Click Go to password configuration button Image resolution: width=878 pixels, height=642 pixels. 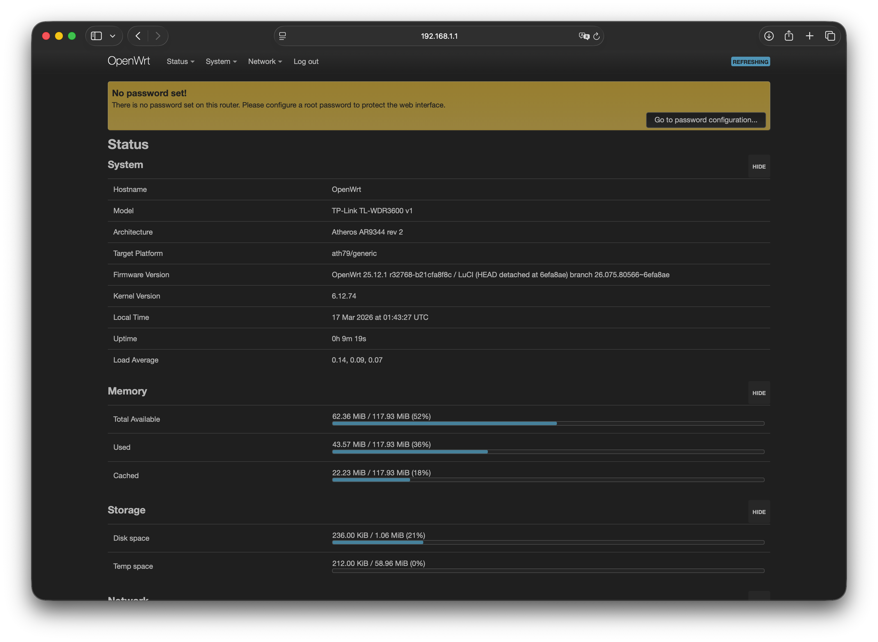[705, 120]
